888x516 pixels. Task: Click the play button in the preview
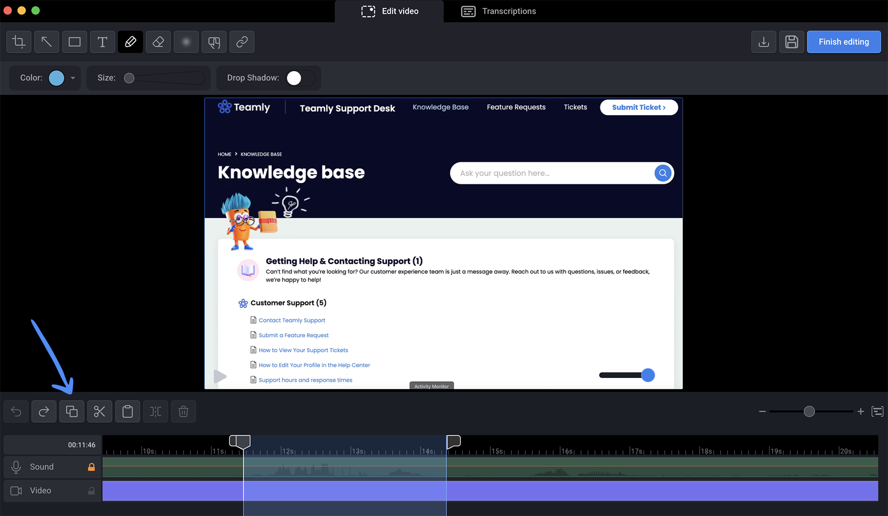click(x=220, y=376)
